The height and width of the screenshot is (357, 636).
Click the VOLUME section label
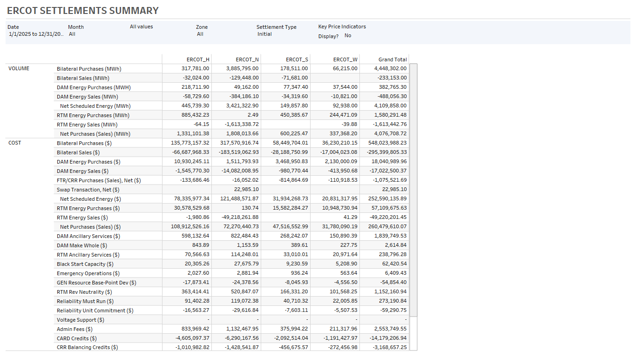(x=19, y=68)
